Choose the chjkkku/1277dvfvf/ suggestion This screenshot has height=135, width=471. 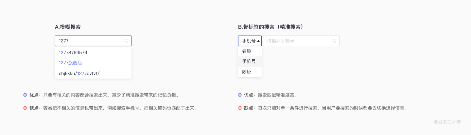(79, 73)
